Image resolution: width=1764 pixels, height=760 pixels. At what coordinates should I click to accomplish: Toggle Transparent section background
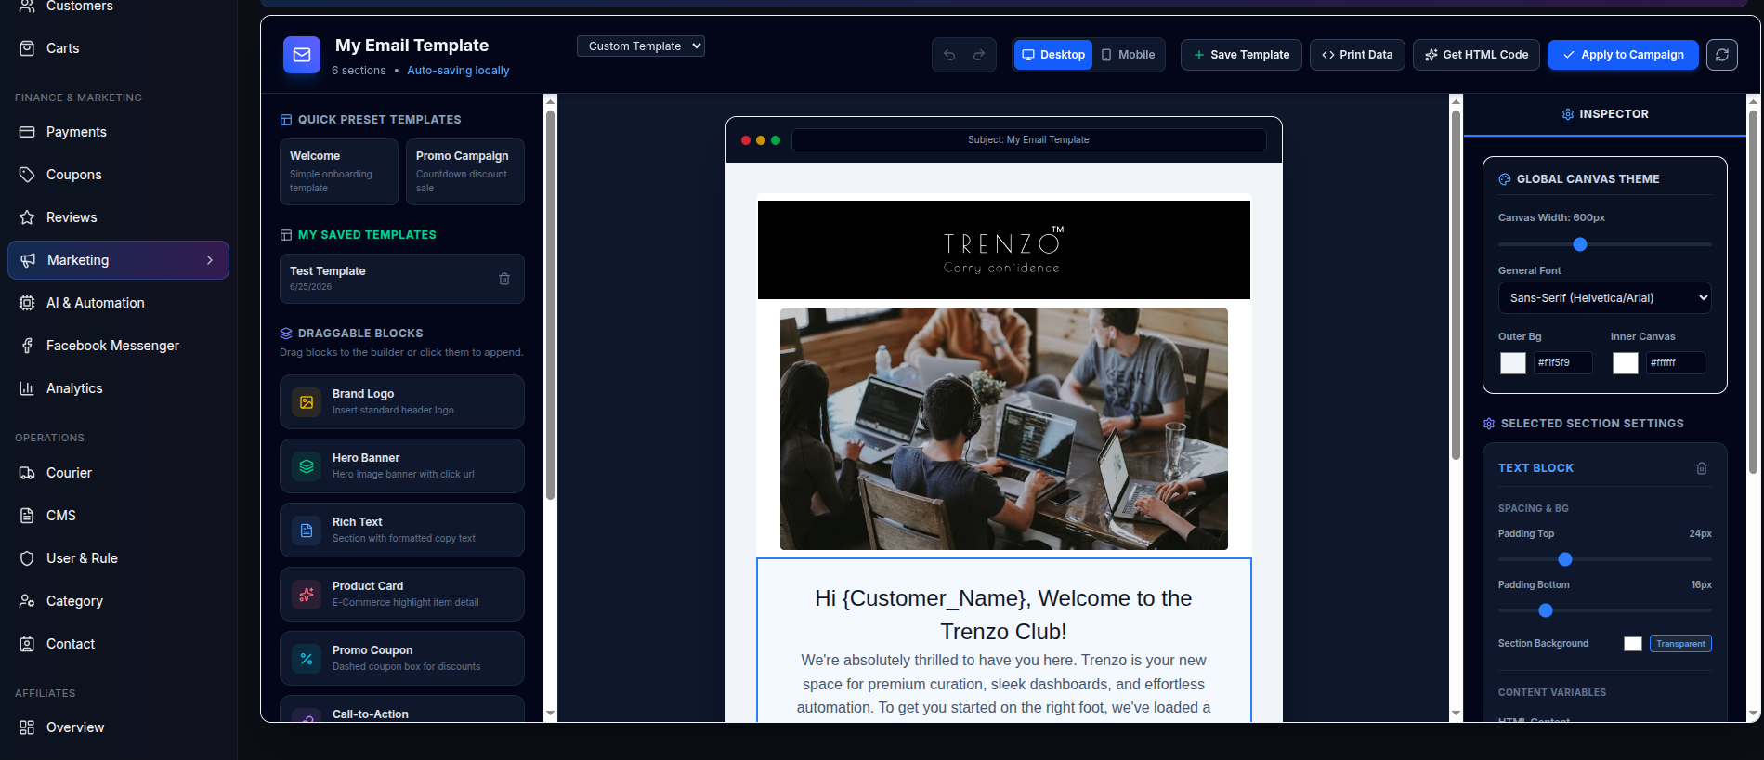click(x=1680, y=644)
